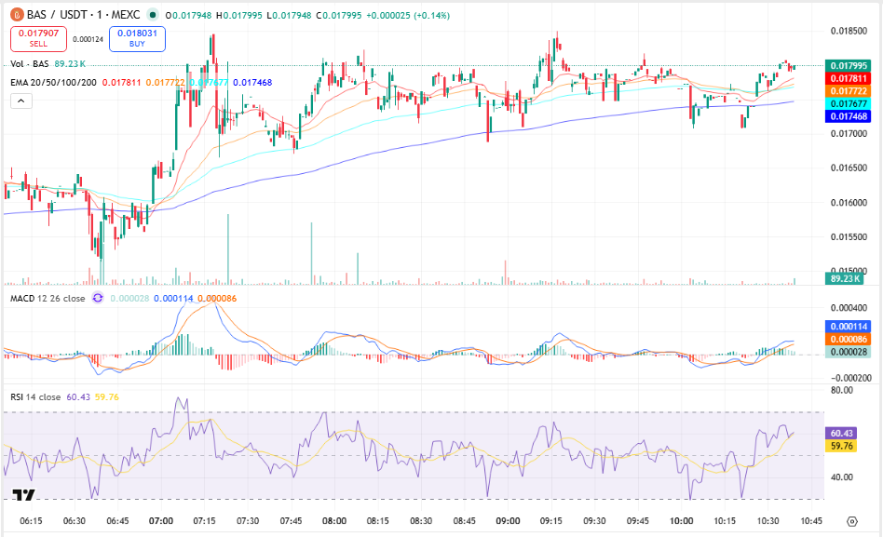Click the spread value 0.000124
Image resolution: width=883 pixels, height=537 pixels.
[88, 39]
